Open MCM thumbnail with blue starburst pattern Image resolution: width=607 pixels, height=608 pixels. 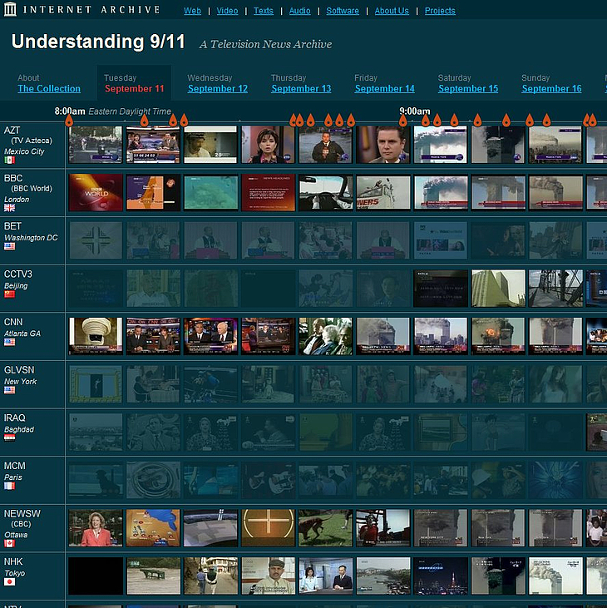point(555,480)
